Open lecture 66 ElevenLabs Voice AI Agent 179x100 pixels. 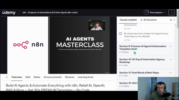tap(146, 35)
